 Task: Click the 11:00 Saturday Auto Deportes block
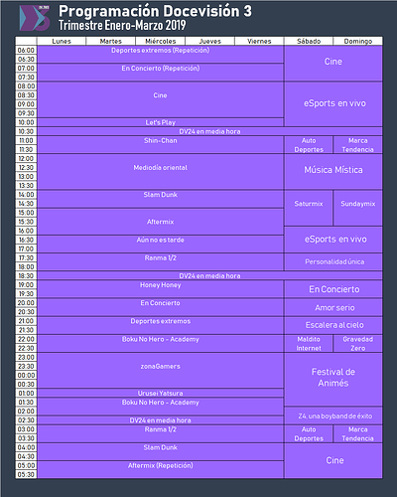309,145
